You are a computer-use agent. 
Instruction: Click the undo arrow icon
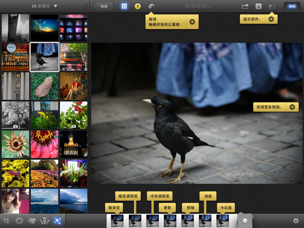(151, 6)
